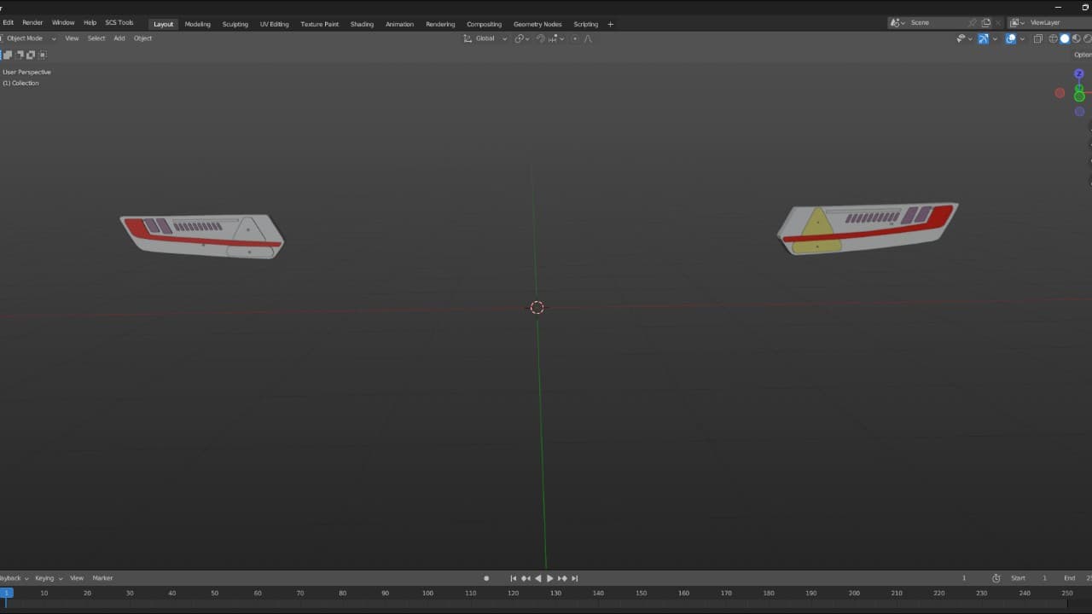Viewport: 1092px width, 614px height.
Task: Add a new workspace with plus icon
Action: pos(610,24)
